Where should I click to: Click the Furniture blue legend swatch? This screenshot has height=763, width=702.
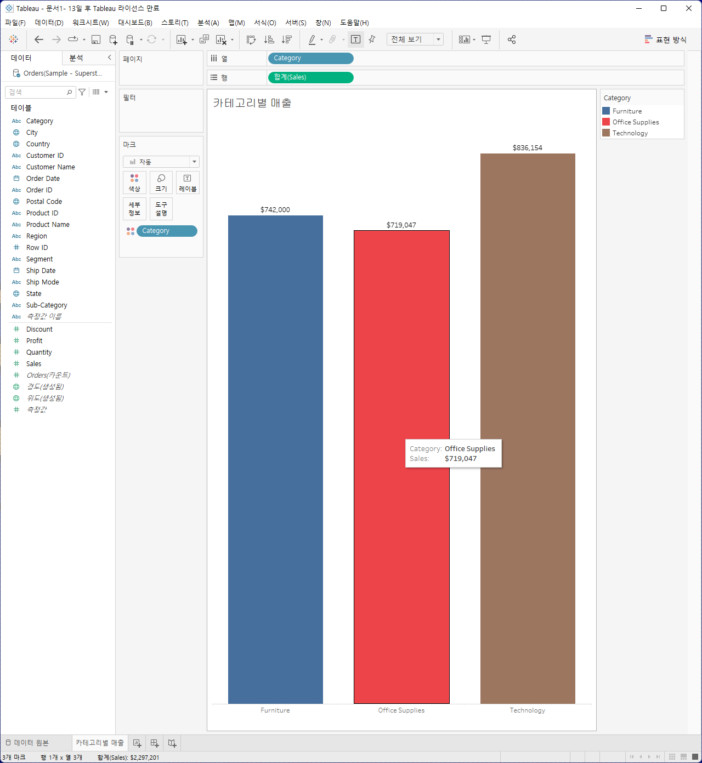[x=606, y=111]
